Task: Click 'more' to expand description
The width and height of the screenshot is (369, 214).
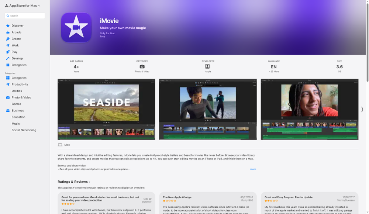Action: tap(253, 169)
